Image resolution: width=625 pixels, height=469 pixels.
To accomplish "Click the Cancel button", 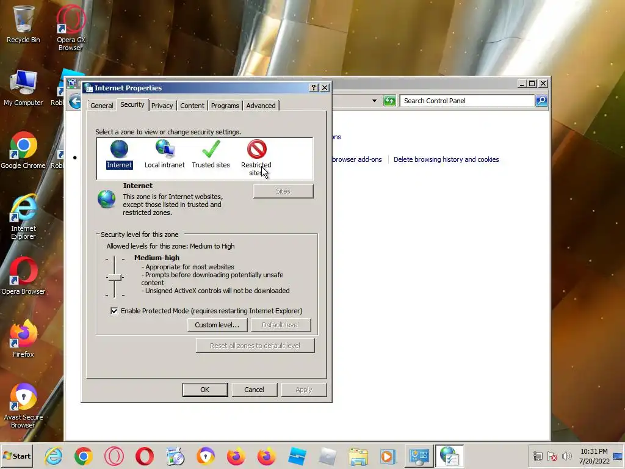I will coord(254,390).
